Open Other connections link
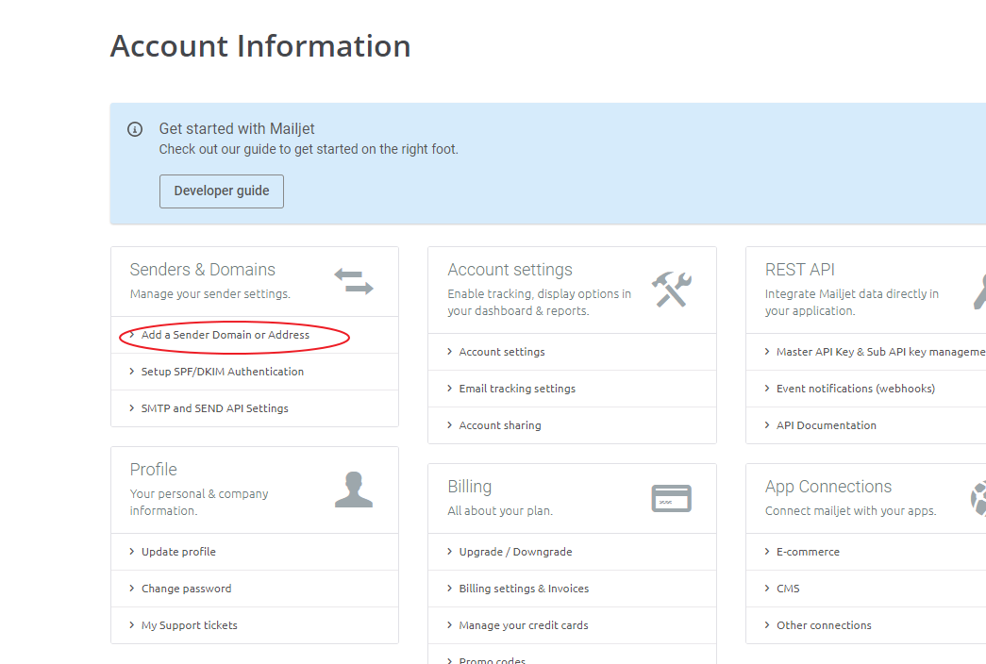Viewport: 986px width, 664px height. (824, 625)
